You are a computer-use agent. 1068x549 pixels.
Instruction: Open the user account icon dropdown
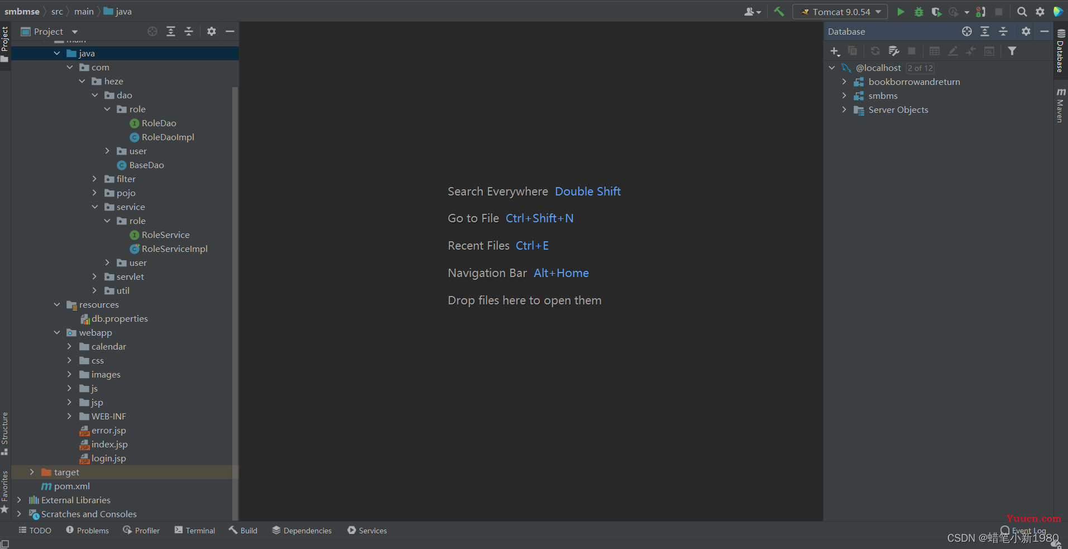point(753,11)
